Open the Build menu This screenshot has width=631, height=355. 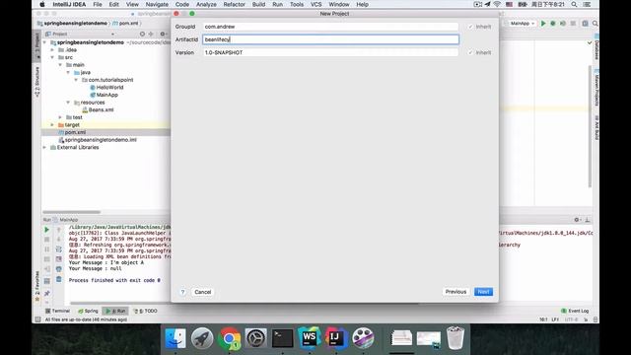tap(258, 4)
